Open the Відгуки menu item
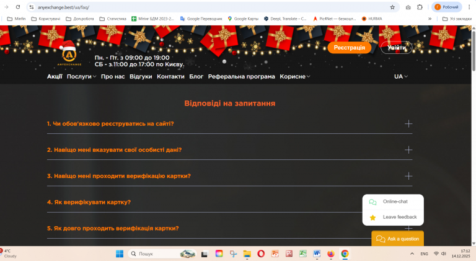 click(141, 76)
